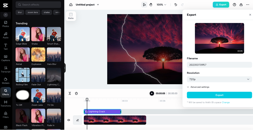
Task: Click the Change save location link
Action: coord(226,102)
